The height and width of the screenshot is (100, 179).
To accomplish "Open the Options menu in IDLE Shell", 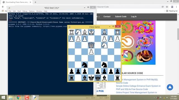I will [32, 11].
